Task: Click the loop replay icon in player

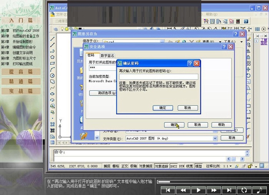Action: pyautogui.click(x=244, y=190)
